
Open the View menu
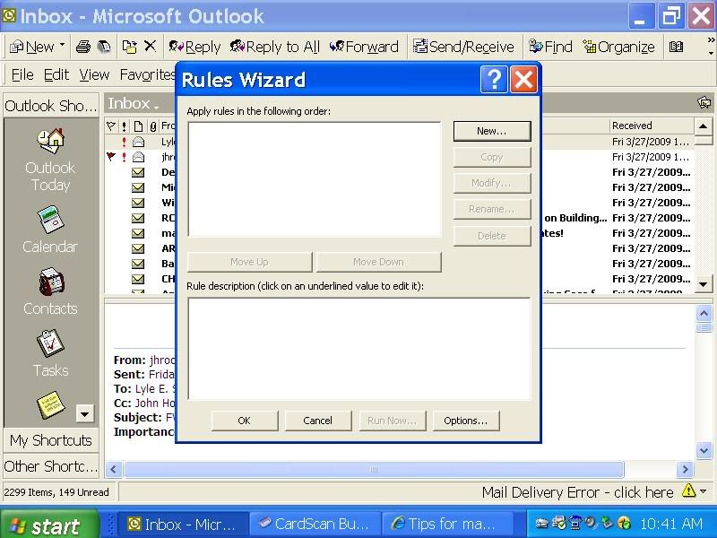point(94,74)
